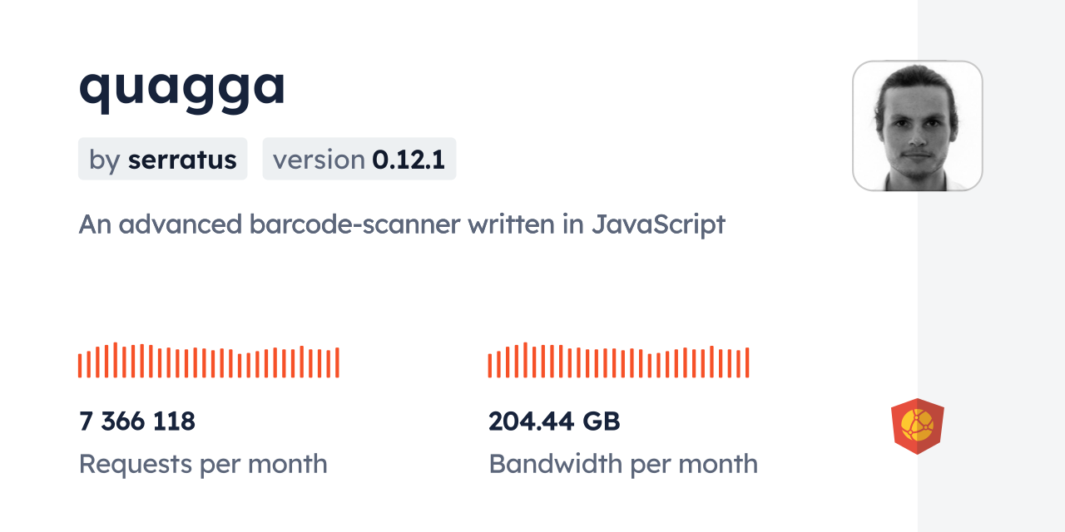Select the 7 366 118 requests figure
Screen dimensions: 1065x532
click(137, 421)
